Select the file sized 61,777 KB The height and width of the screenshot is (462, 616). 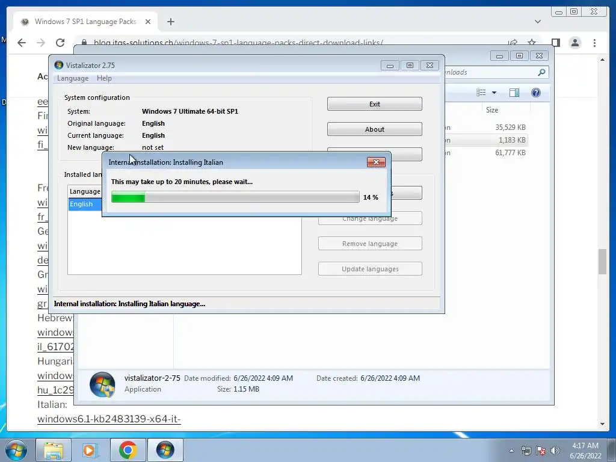point(486,152)
